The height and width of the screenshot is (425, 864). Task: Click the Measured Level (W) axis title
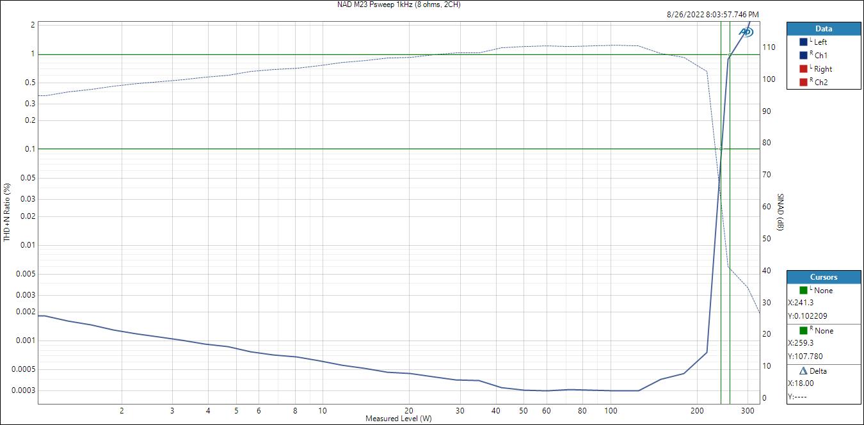click(x=398, y=419)
